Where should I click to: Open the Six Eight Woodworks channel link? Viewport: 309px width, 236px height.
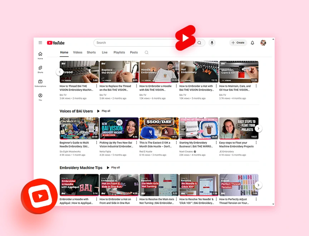(x=70, y=152)
